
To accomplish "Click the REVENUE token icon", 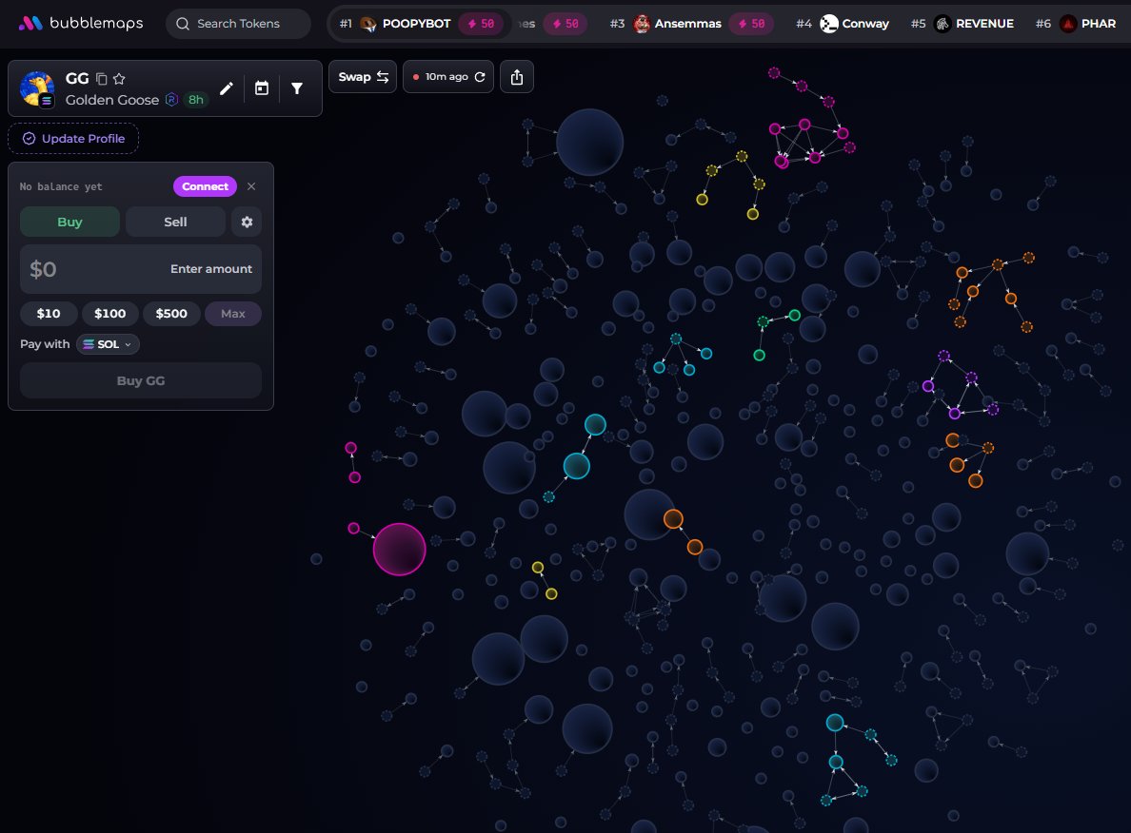I will 942,24.
